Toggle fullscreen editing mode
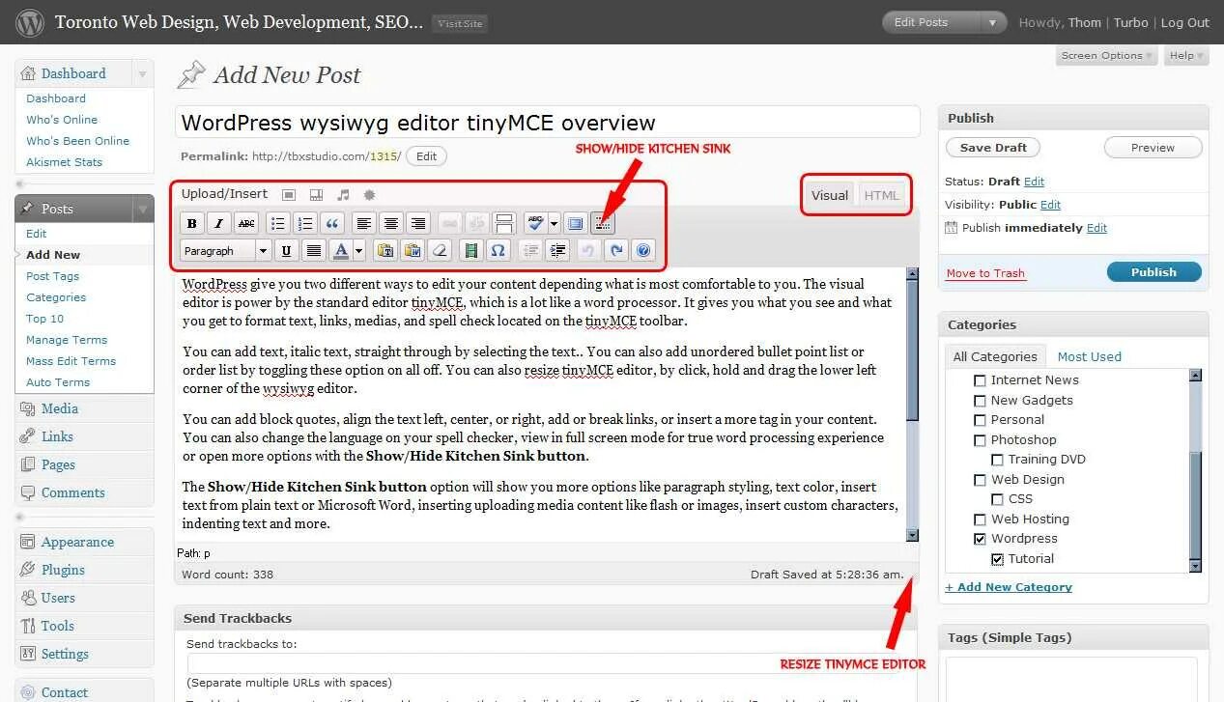Screen dimensions: 1224x702 (576, 223)
